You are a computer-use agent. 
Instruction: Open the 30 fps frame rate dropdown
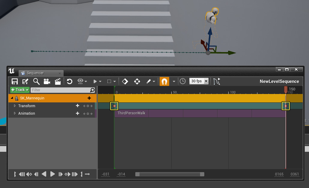[x=199, y=81]
